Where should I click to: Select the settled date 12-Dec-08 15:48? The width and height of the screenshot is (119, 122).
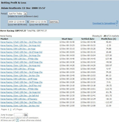88,42
